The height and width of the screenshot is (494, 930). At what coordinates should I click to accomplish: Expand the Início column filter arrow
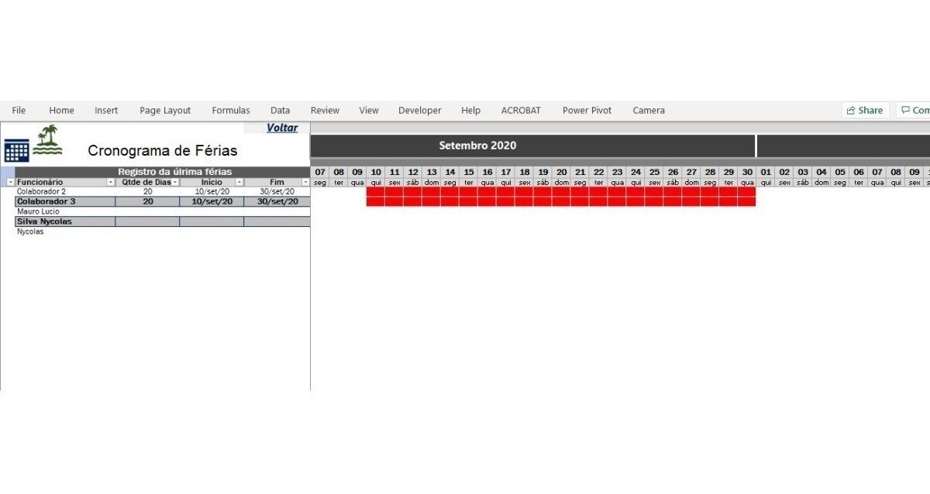pos(239,182)
